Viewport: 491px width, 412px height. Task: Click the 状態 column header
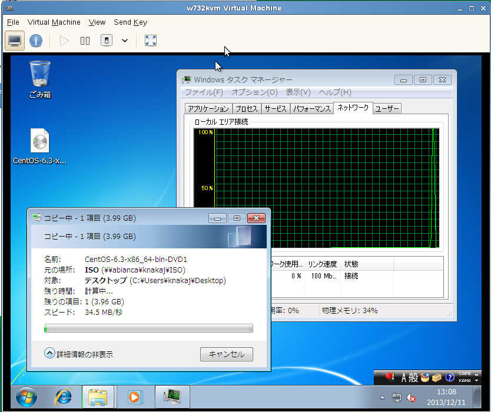tap(367, 264)
